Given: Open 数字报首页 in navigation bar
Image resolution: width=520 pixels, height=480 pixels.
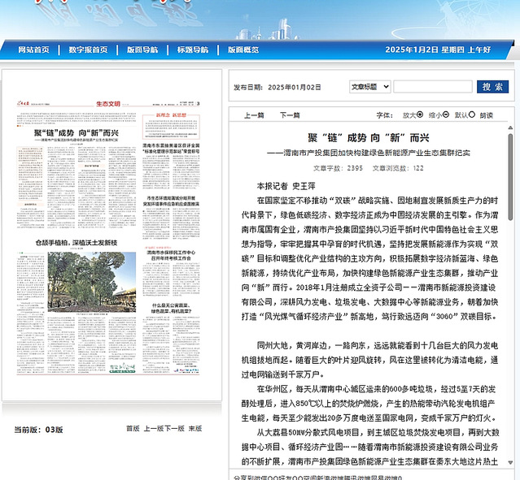Looking at the screenshot, I should tap(88, 50).
